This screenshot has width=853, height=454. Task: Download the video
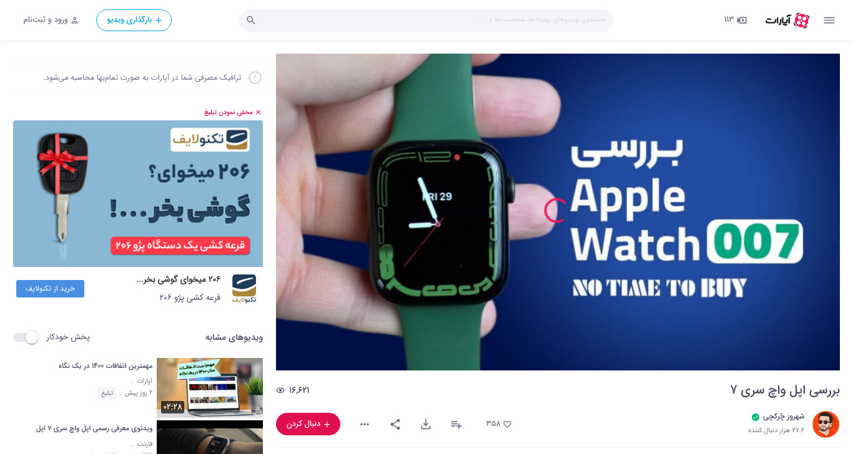pos(426,424)
